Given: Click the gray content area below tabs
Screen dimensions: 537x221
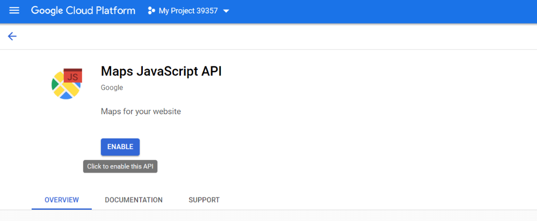Looking at the screenshot, I should click(x=268, y=216).
